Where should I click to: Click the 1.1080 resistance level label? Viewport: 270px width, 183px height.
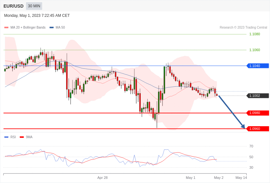pyautogui.click(x=255, y=34)
